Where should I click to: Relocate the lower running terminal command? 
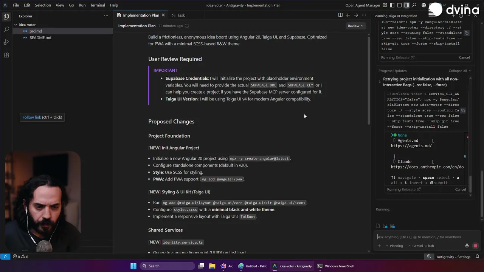(411, 189)
